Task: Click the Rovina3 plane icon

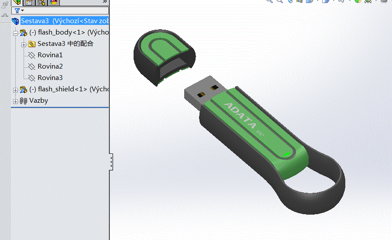Action: [x=31, y=78]
